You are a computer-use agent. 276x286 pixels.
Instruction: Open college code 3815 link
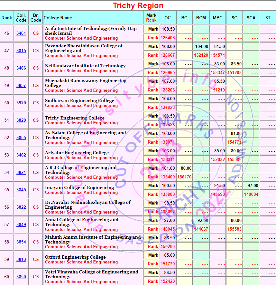(x=21, y=51)
